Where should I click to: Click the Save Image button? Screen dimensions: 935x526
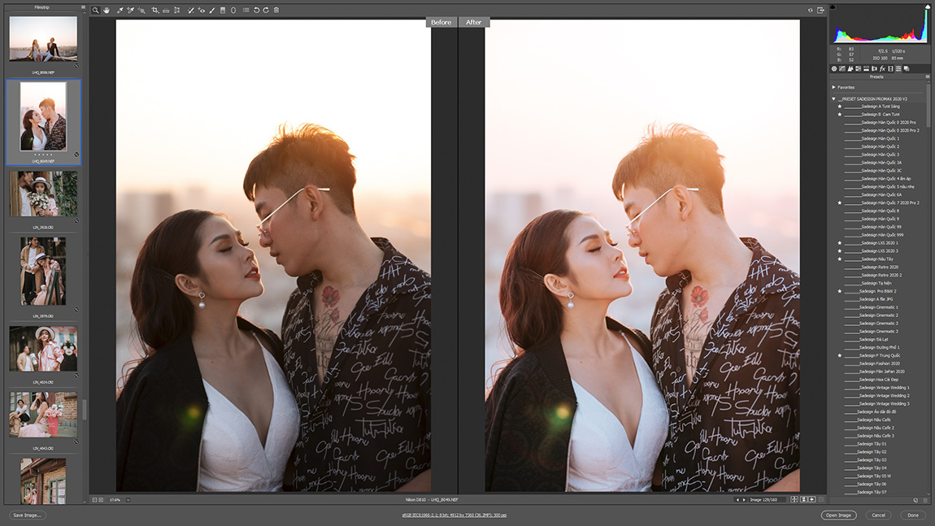[28, 515]
